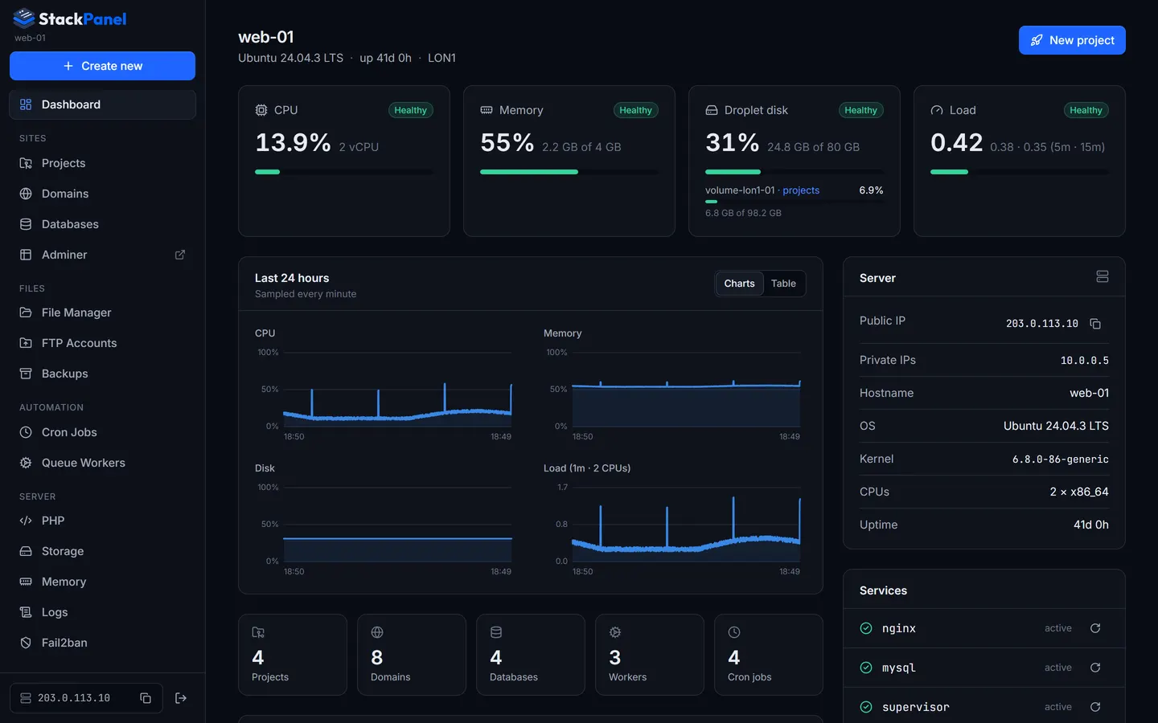The image size is (1158, 723).
Task: Open Memory in the sidebar
Action: (102, 582)
